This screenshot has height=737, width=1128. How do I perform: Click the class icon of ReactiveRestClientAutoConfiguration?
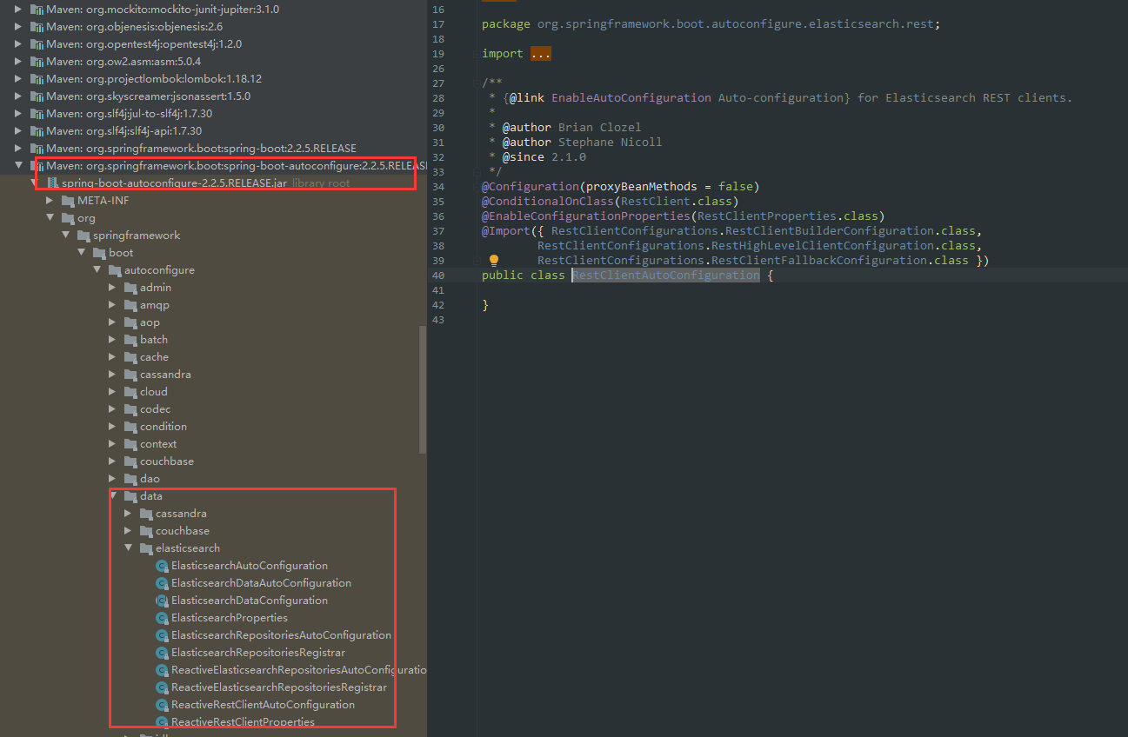point(162,705)
